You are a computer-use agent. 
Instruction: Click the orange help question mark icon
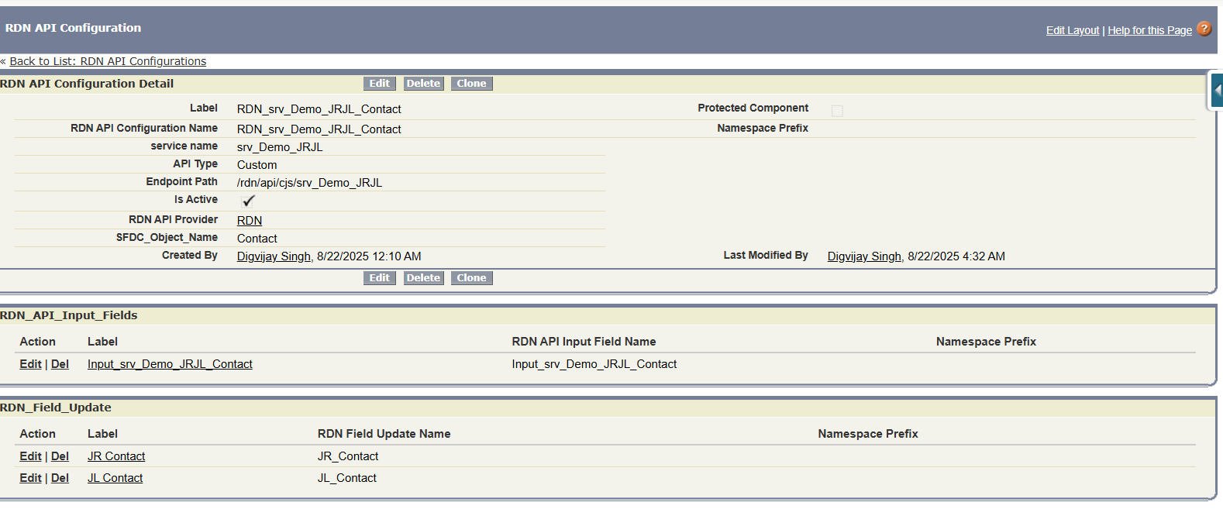click(1204, 29)
